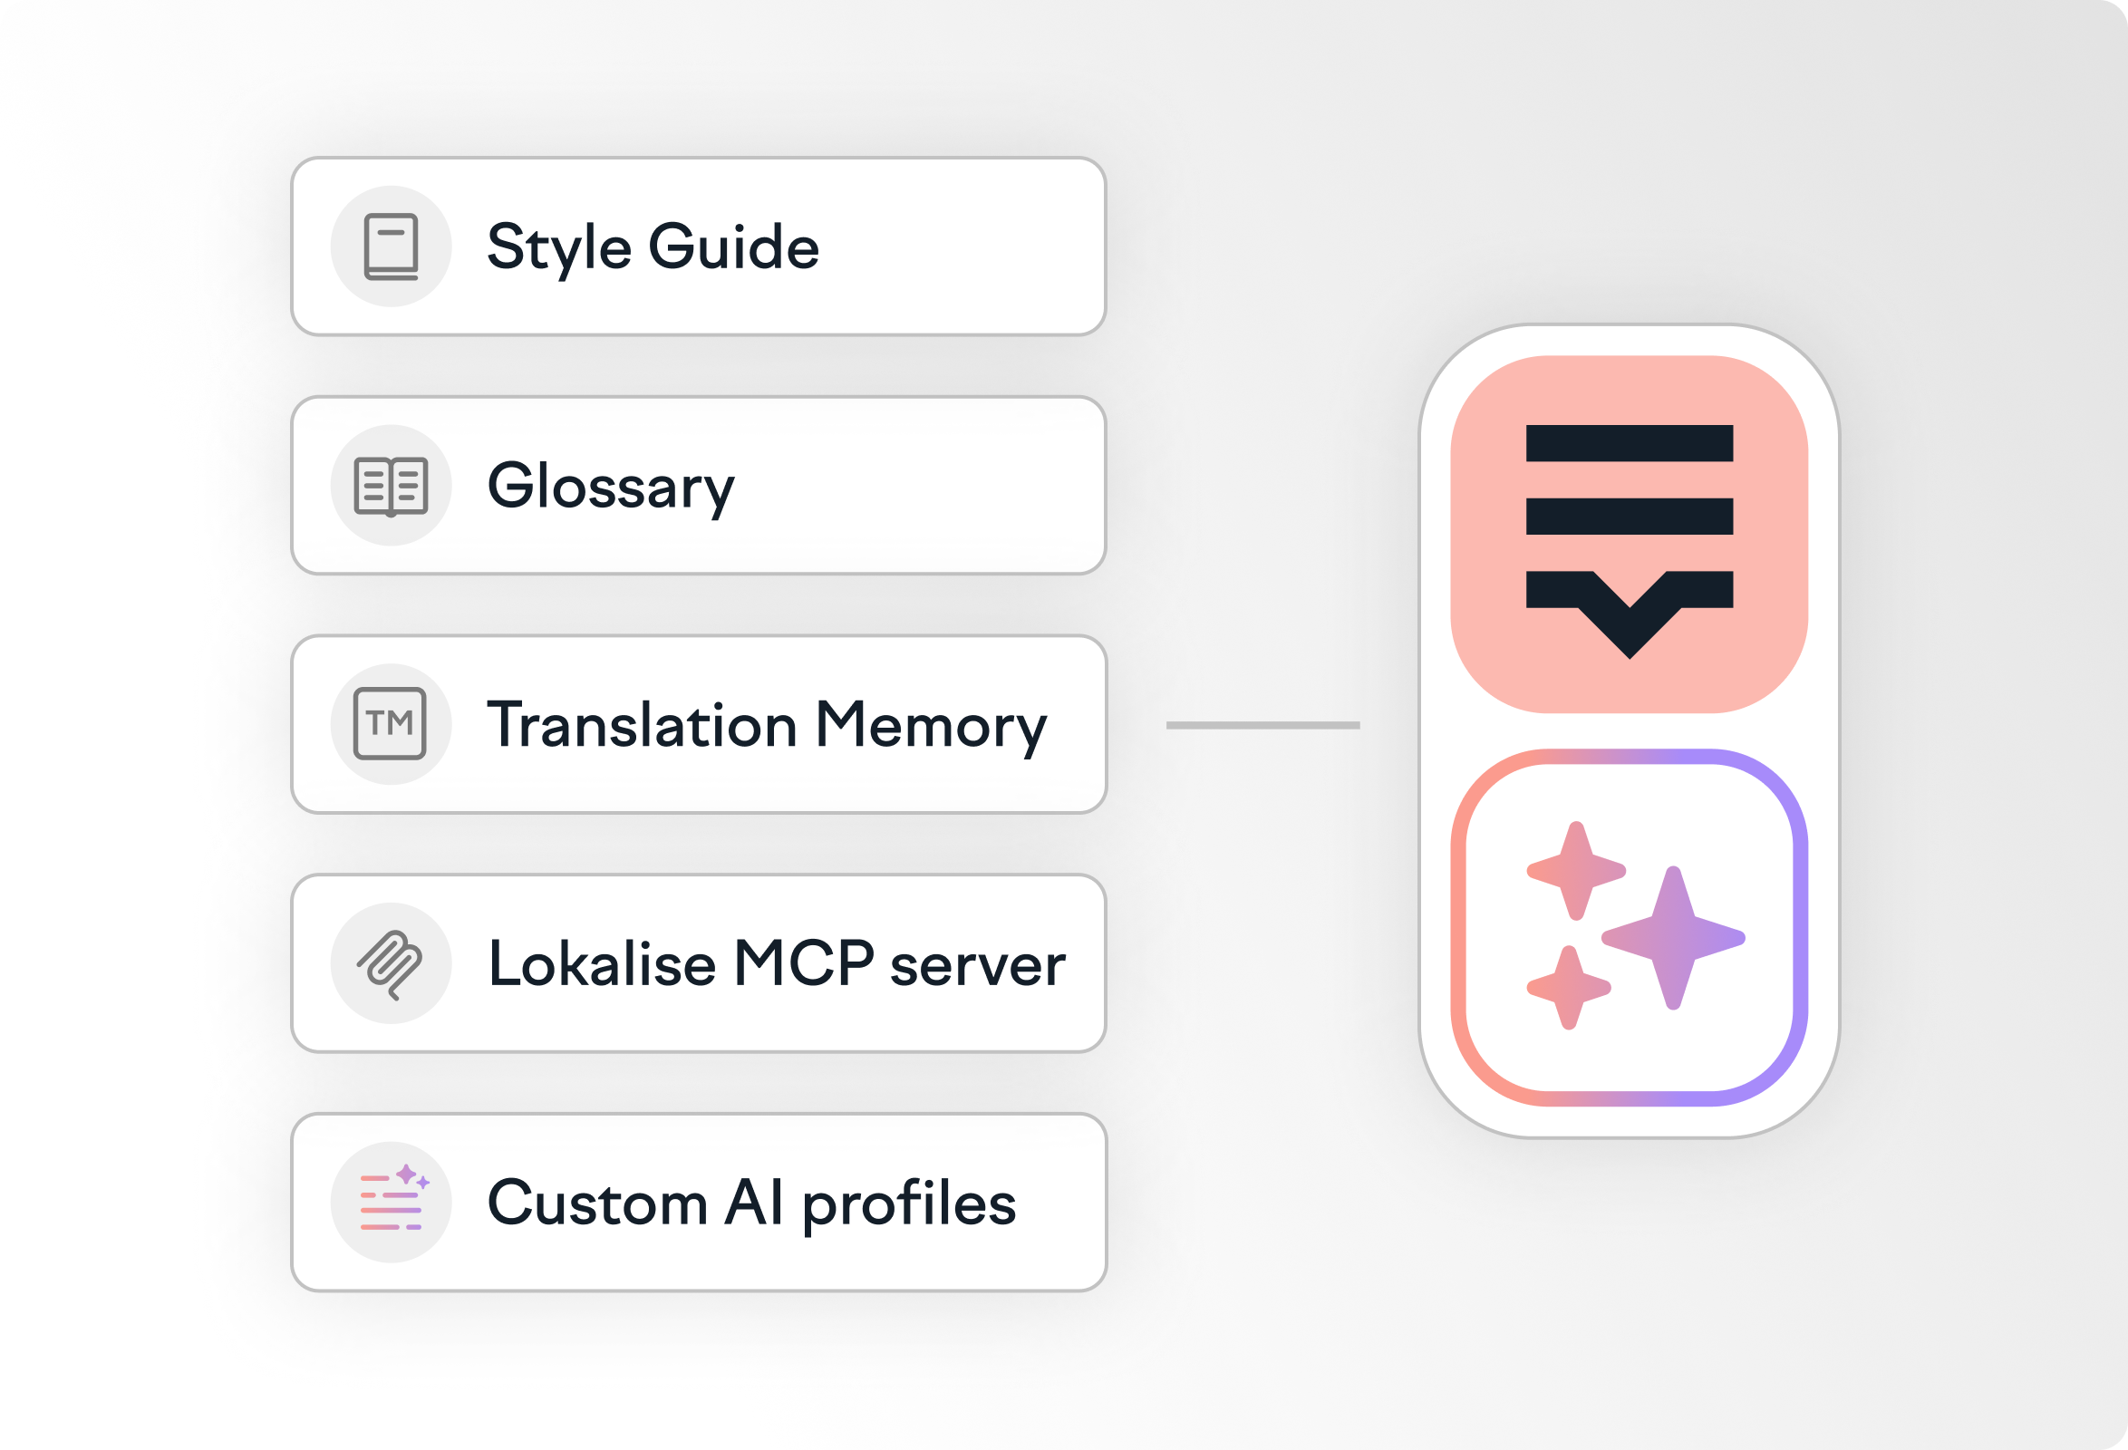2128x1450 pixels.
Task: Select the Custom AI profiles sparkle icon
Action: tap(391, 1201)
